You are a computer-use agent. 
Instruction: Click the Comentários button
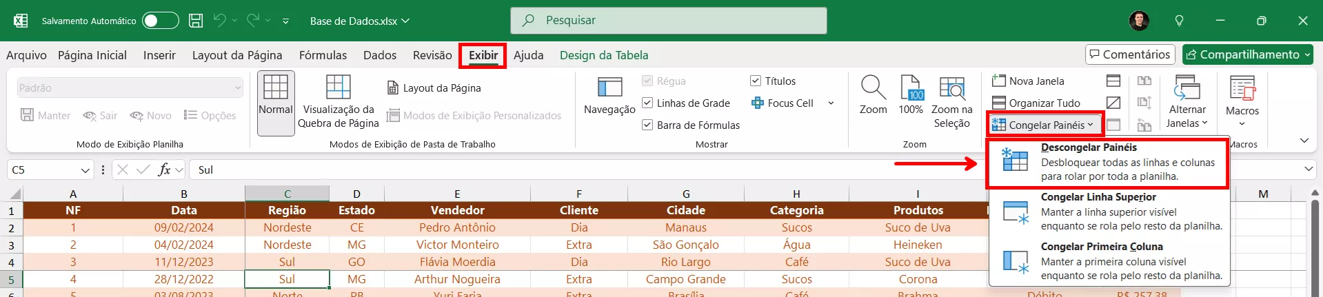1130,54
